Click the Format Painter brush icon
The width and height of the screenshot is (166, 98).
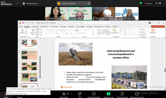[x=26, y=34]
